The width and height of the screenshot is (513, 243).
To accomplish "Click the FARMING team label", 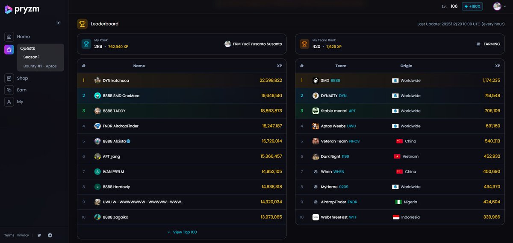I will [492, 44].
